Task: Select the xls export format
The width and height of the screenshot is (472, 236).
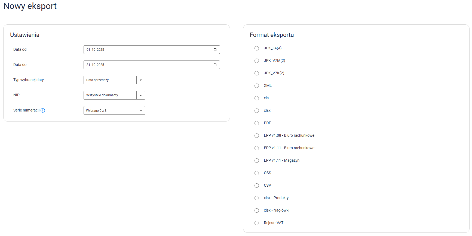Action: click(257, 98)
